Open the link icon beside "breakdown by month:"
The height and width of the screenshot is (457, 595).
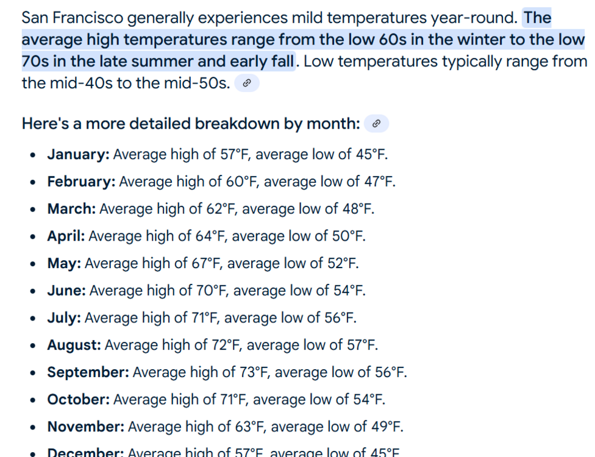coord(376,124)
